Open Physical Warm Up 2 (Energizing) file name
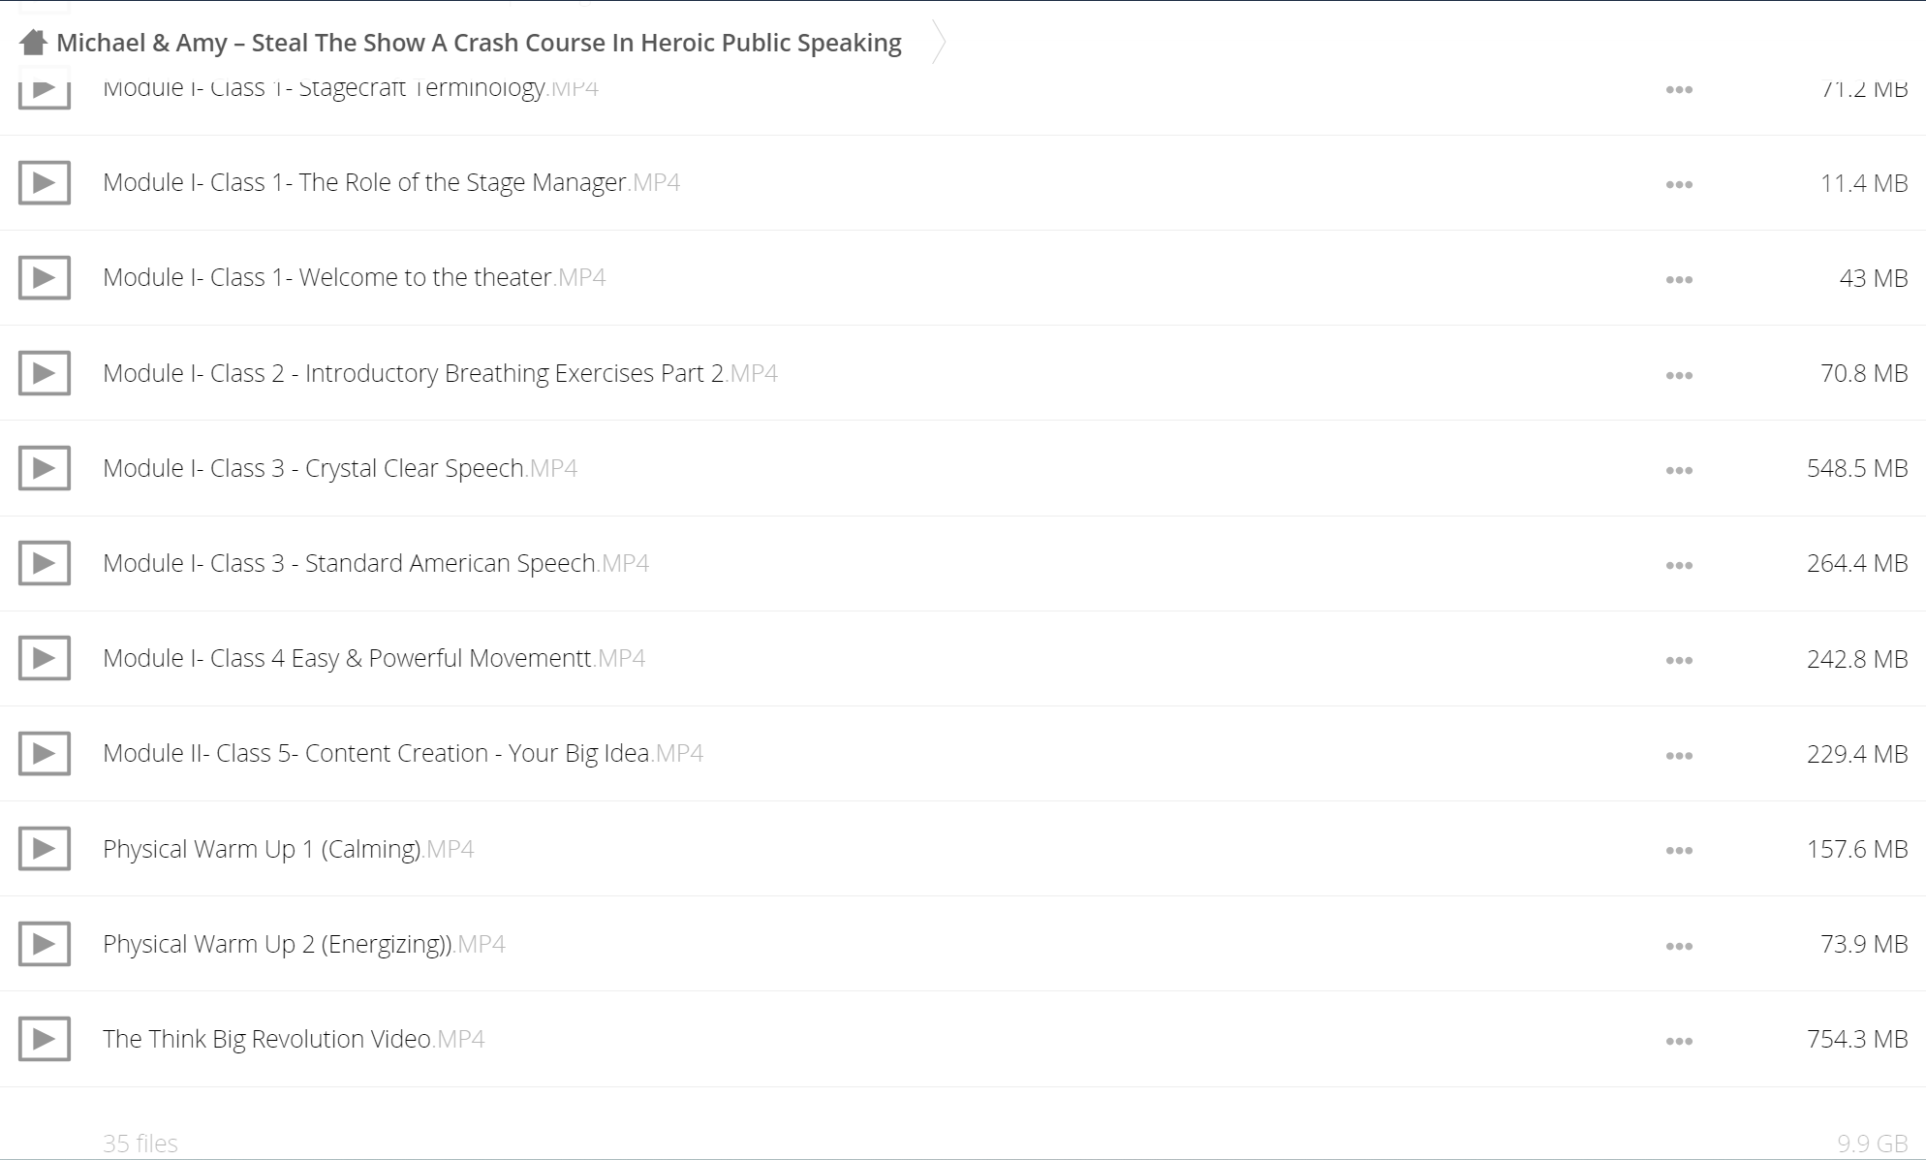 (304, 944)
